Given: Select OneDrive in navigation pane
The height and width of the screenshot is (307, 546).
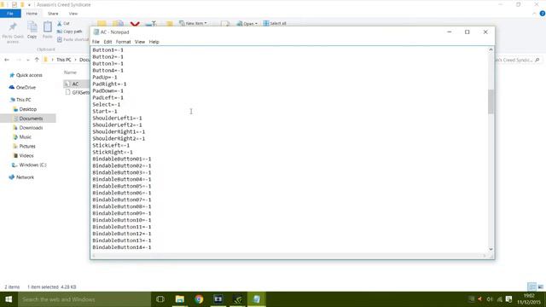Looking at the screenshot, I should pos(26,87).
